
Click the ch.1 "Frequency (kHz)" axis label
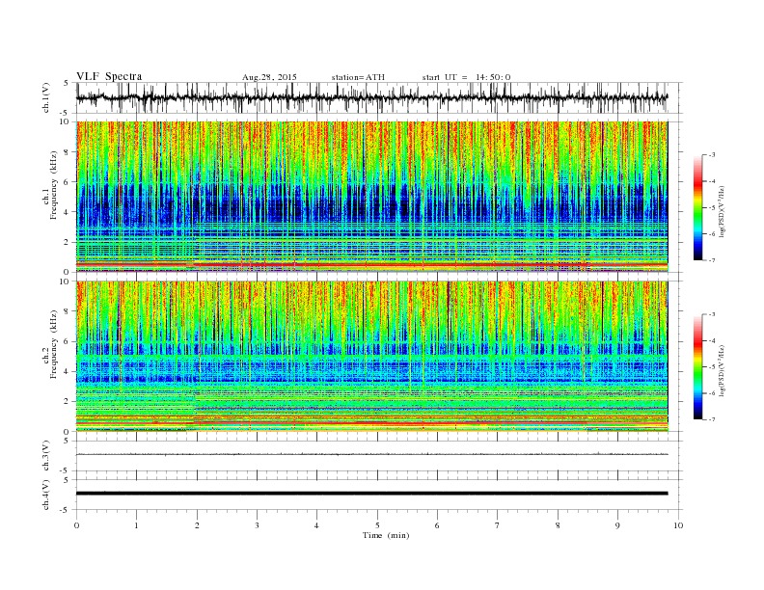(54, 185)
